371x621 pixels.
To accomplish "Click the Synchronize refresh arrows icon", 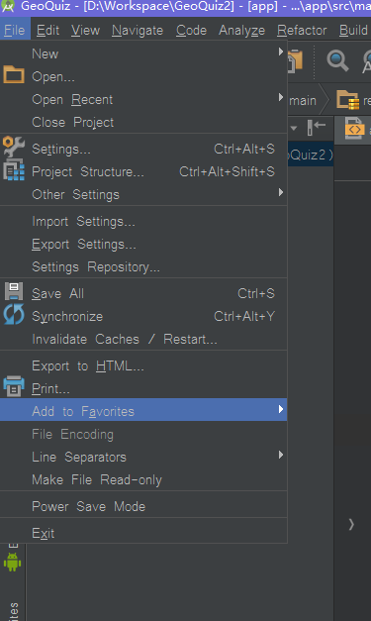I will (x=14, y=314).
